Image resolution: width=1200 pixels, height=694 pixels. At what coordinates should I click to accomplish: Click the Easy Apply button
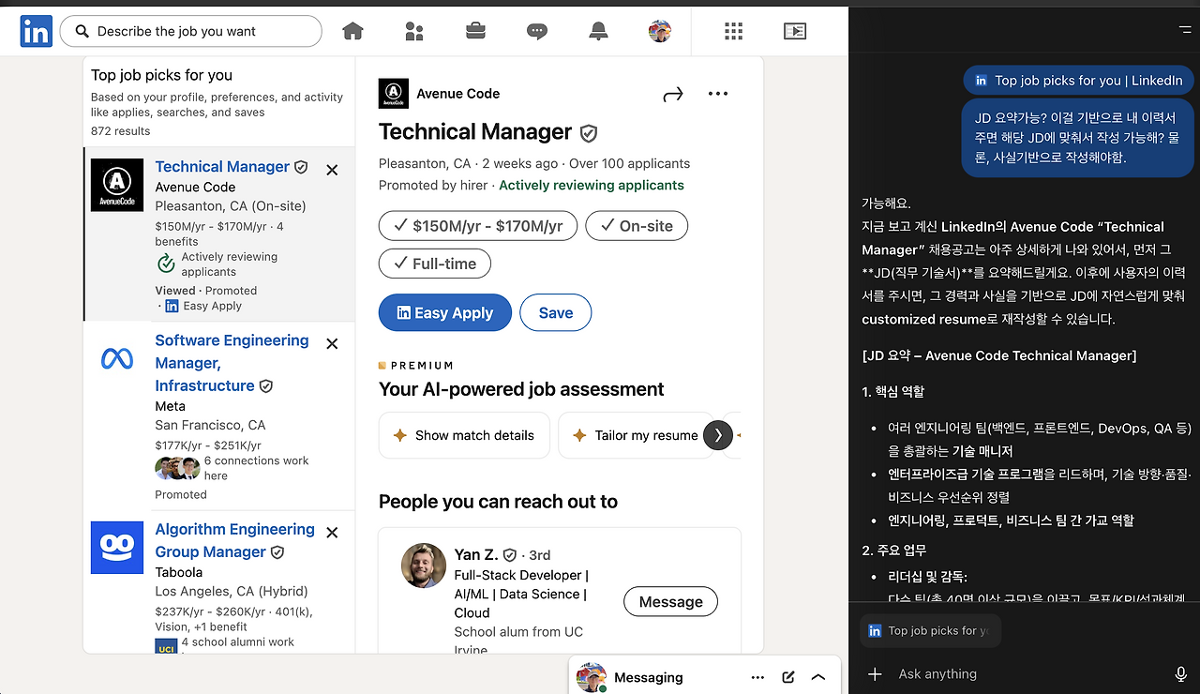click(x=445, y=313)
